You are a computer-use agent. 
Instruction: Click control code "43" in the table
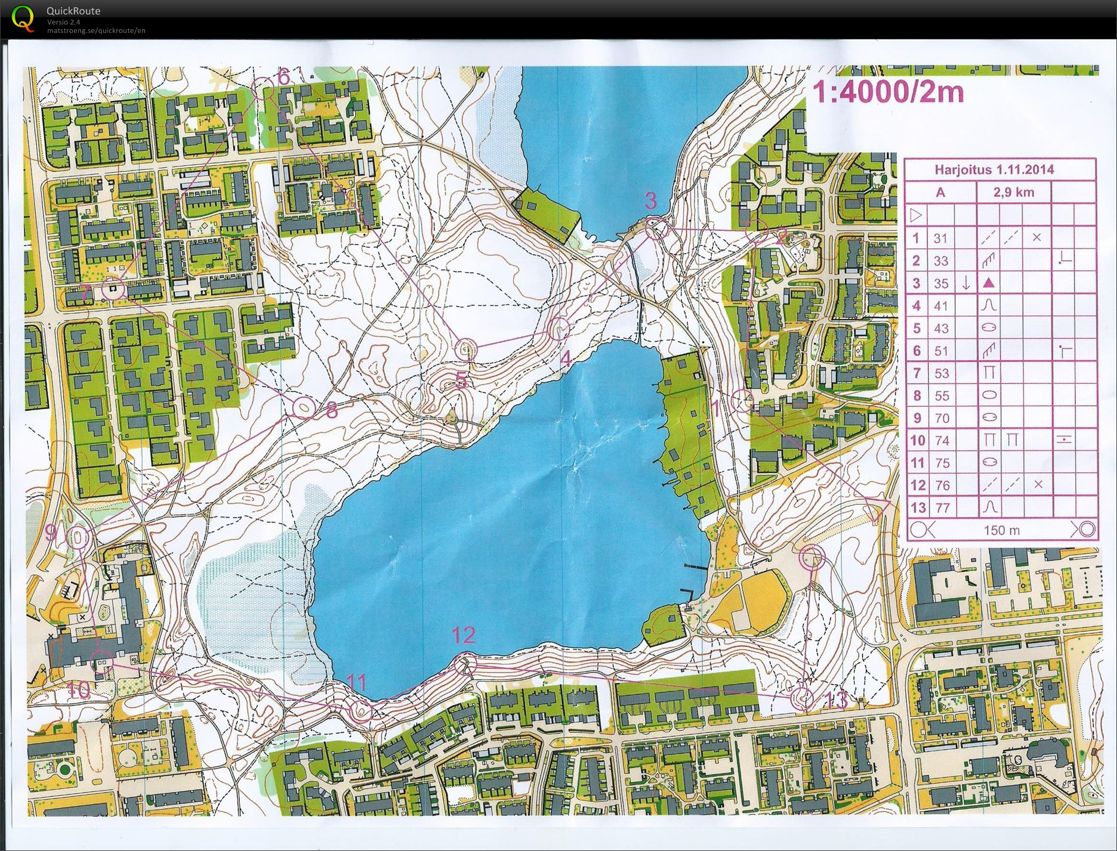click(x=940, y=328)
